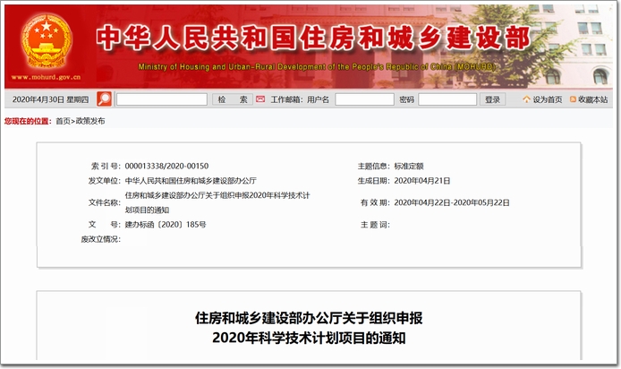Focus the 用户名 username input field
Image resolution: width=621 pixels, height=369 pixels.
364,99
